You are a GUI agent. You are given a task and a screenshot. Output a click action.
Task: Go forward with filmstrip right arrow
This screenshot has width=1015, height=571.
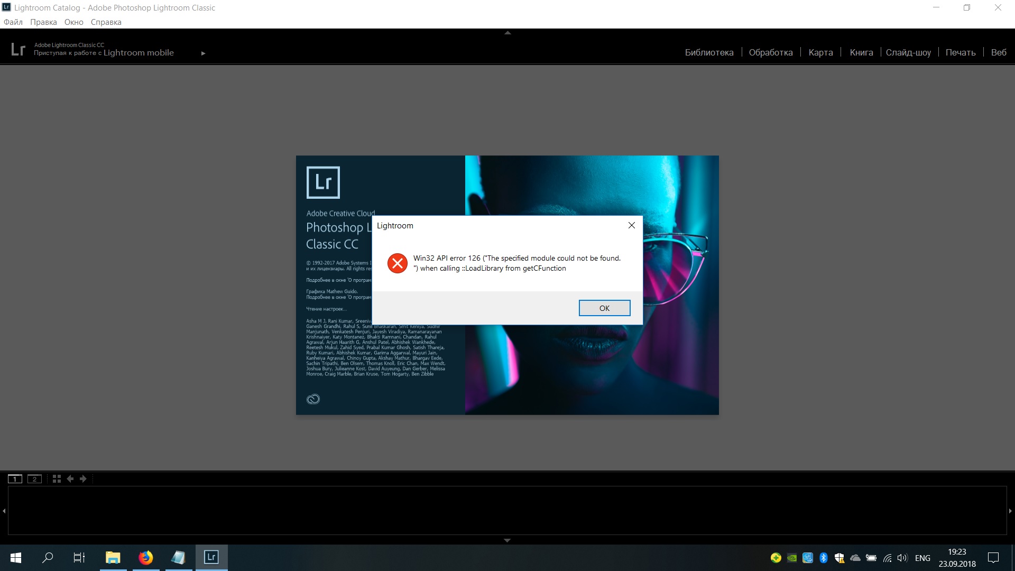tap(83, 479)
